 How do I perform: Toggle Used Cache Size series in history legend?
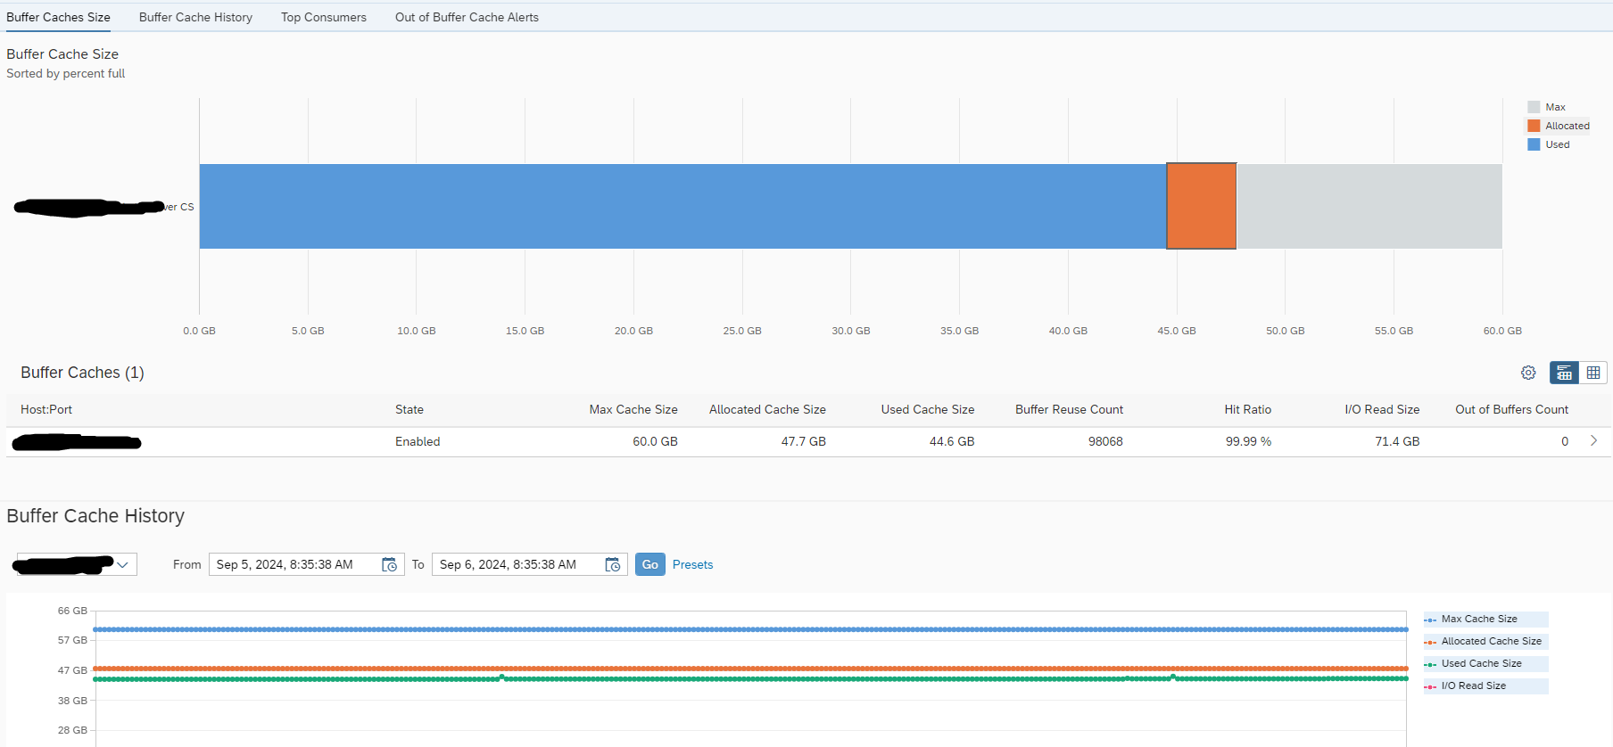(1485, 663)
